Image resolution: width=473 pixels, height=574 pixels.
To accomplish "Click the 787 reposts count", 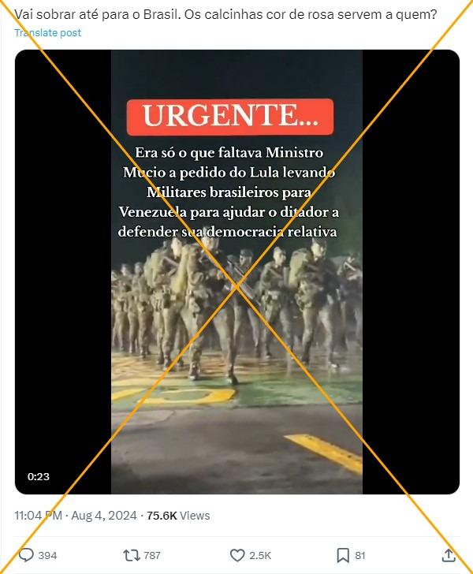I will pyautogui.click(x=152, y=555).
